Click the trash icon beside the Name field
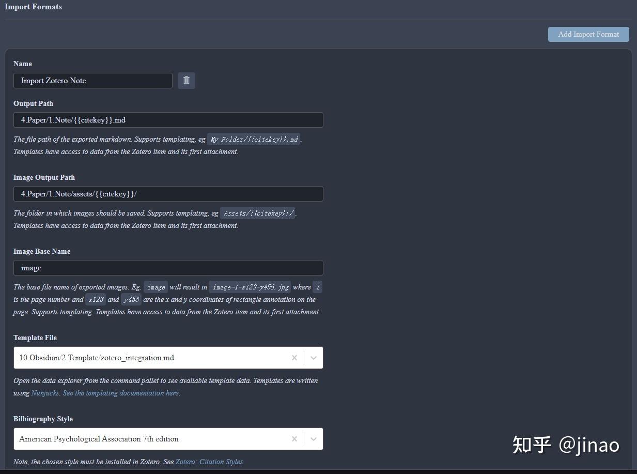The height and width of the screenshot is (474, 637). coord(187,81)
